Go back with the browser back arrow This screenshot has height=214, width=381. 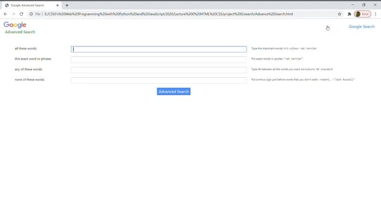[x=5, y=14]
